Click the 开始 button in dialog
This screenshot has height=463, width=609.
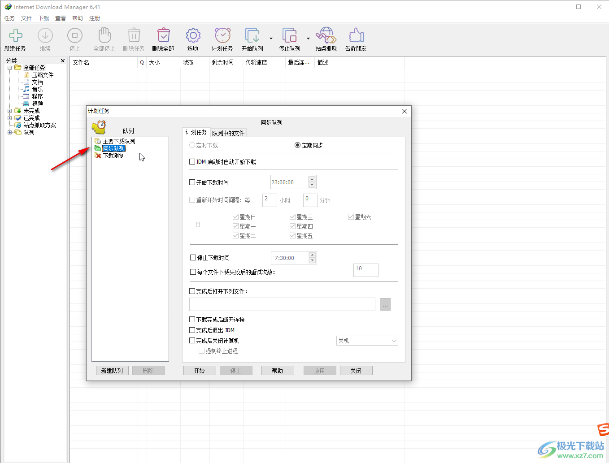point(200,371)
